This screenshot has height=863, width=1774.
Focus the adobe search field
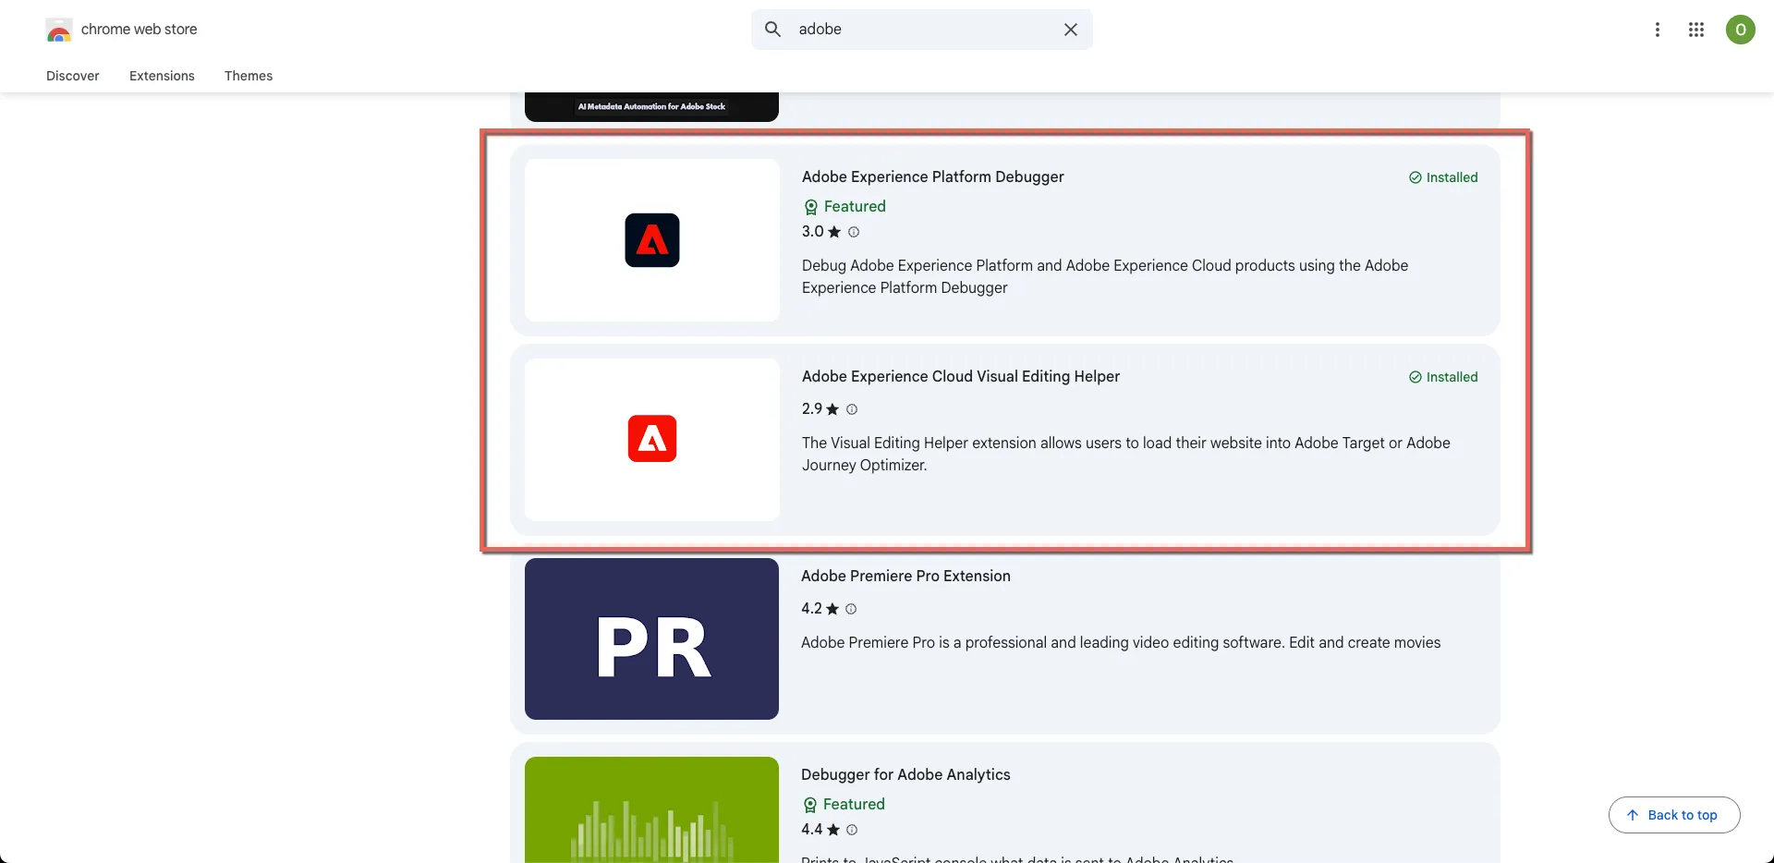(924, 30)
